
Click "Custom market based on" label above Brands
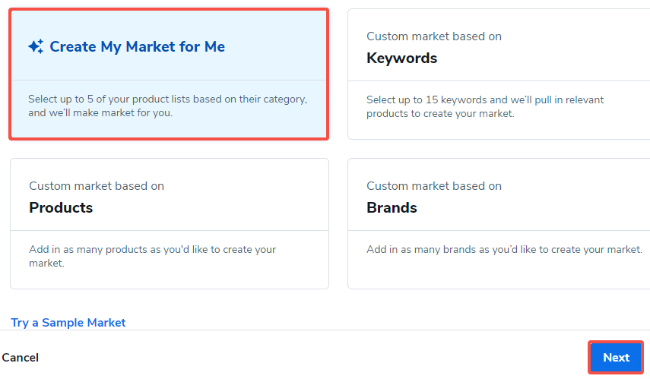click(x=433, y=186)
